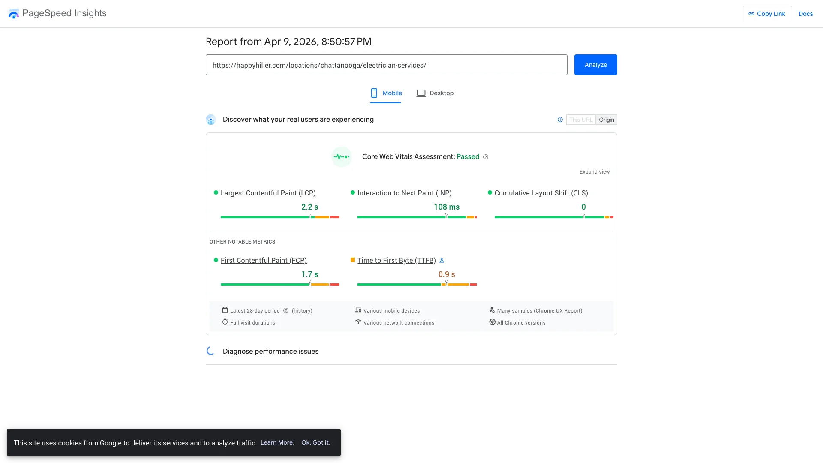Viewport: 823px width, 463px height.
Task: View the history of field data
Action: point(302,310)
